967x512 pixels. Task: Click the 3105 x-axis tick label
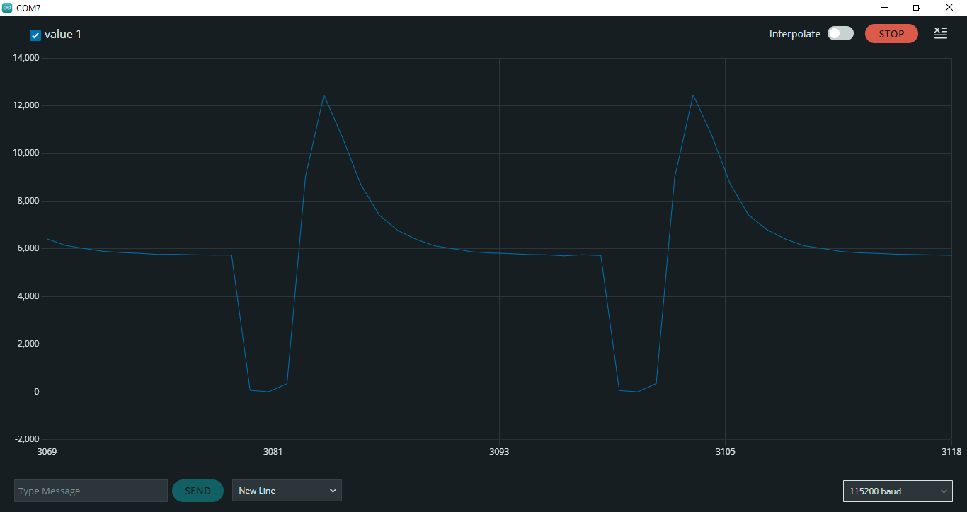pyautogui.click(x=725, y=452)
